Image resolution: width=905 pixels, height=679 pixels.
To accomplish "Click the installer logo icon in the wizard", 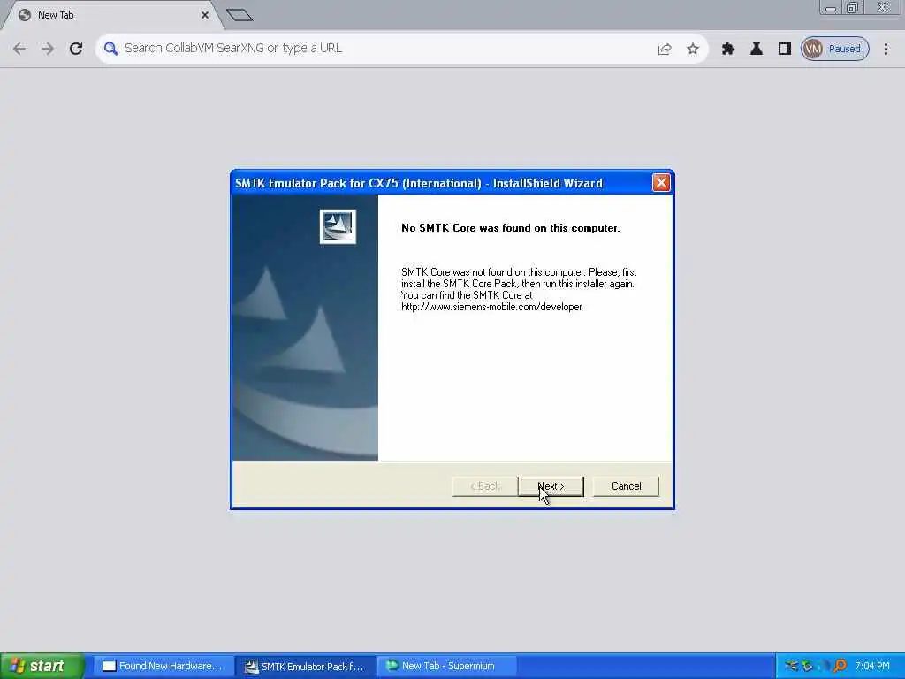I will point(338,226).
